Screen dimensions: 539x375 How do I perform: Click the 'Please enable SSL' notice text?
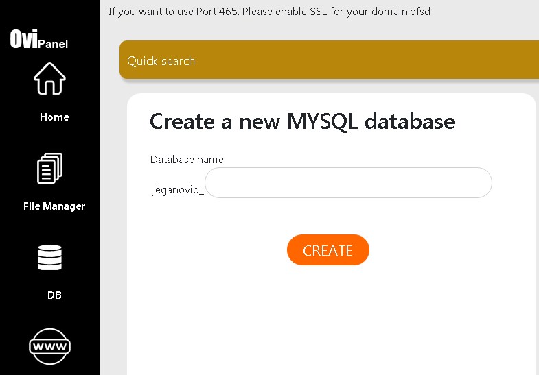(286, 12)
